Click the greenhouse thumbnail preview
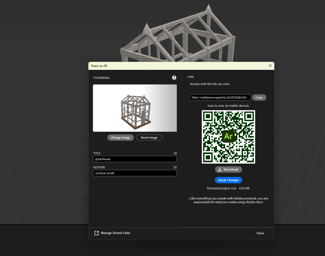Viewport: 325px width, 256px height. pyautogui.click(x=135, y=108)
